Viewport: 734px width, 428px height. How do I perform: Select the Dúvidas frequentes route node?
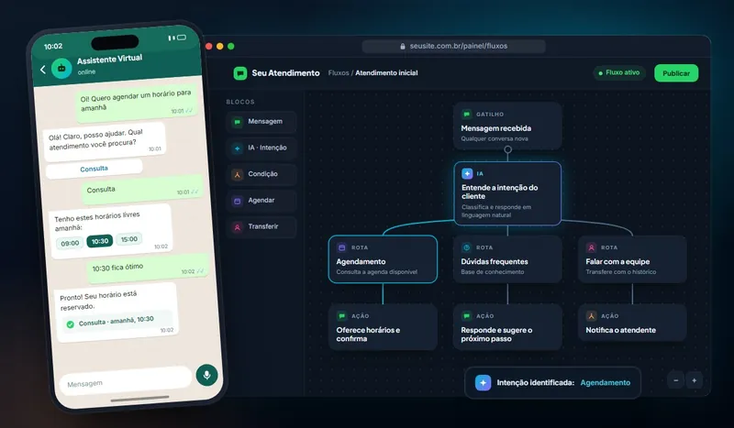point(507,259)
